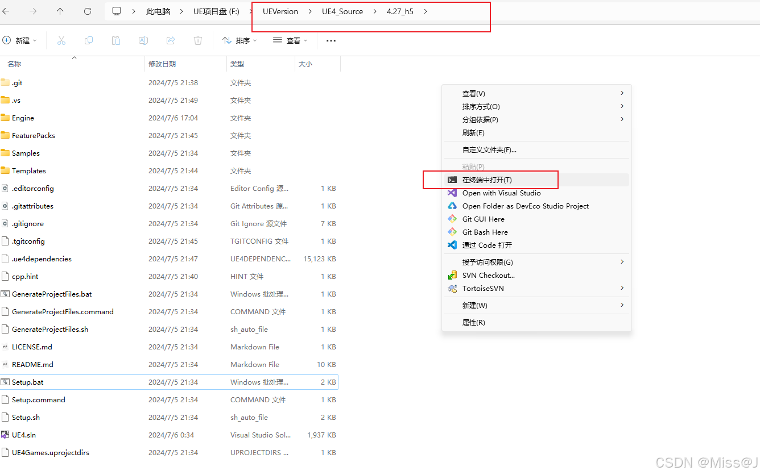Choose 通过 Code 打开 entry
The height and width of the screenshot is (475, 760).
tap(536, 245)
